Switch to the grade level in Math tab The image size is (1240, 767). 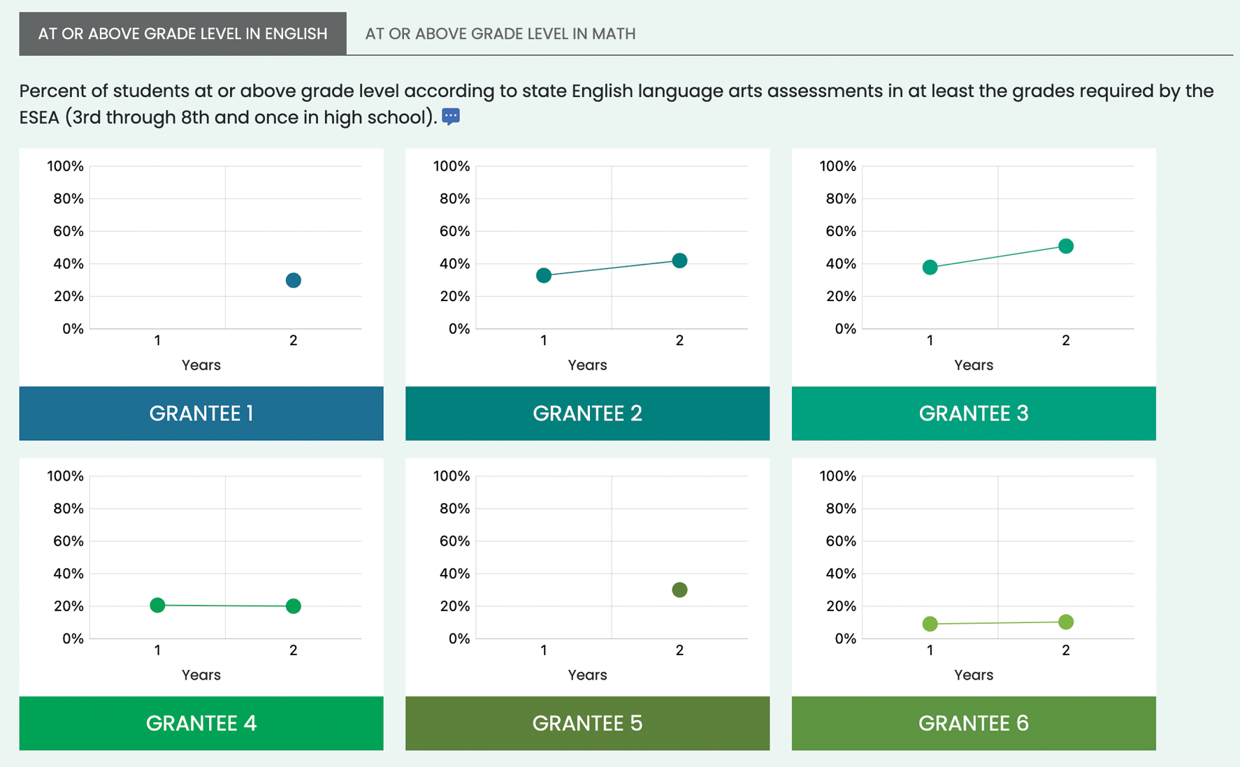click(x=499, y=33)
